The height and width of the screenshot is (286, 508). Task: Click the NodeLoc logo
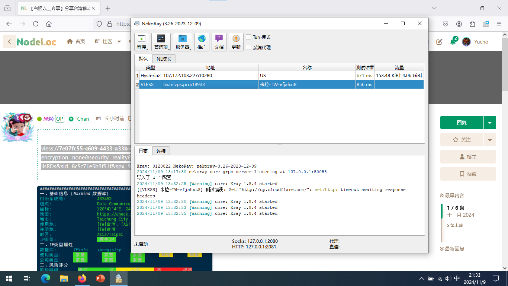(x=36, y=42)
